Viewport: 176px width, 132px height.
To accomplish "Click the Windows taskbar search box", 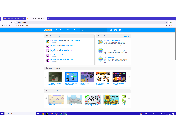I will 20,114.
